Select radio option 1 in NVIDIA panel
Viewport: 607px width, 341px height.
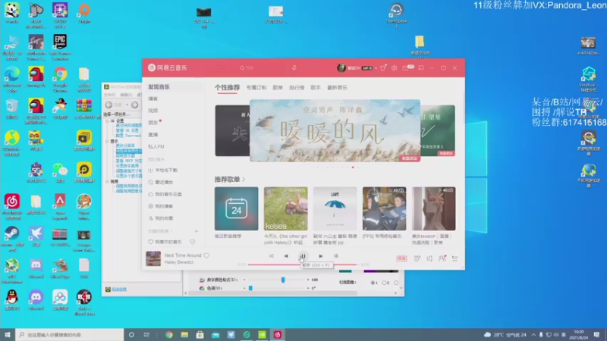tap(373, 283)
